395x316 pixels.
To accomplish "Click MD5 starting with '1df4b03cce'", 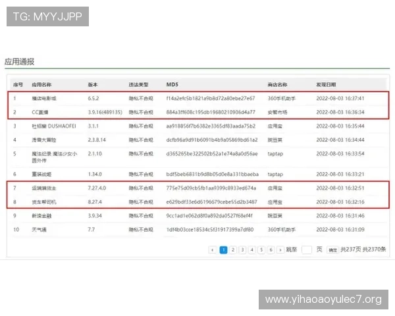I will pyautogui.click(x=210, y=230).
